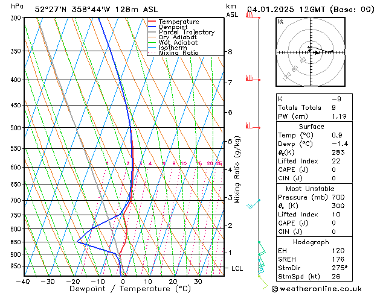Select the Mixing Ratio legend label
Image resolution: width=380 pixels, height=293 pixels.
click(x=179, y=52)
